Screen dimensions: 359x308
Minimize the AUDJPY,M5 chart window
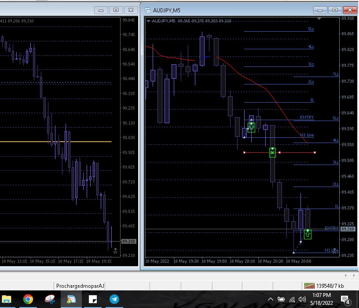pos(320,10)
